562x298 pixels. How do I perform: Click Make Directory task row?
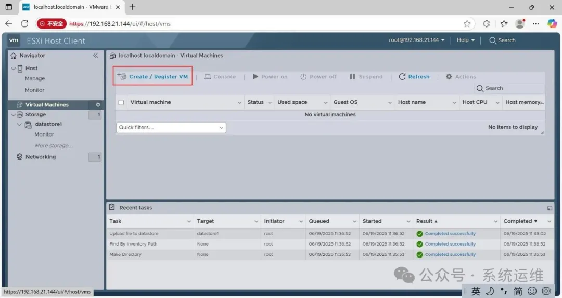pyautogui.click(x=329, y=254)
